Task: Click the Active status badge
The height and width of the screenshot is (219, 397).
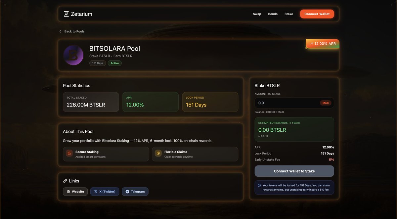Action: pos(114,63)
